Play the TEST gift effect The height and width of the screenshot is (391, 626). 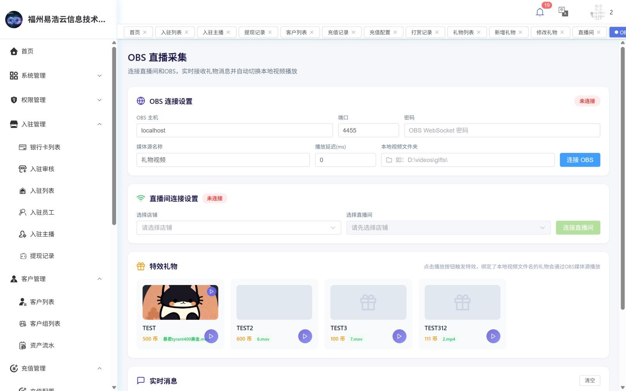point(211,336)
